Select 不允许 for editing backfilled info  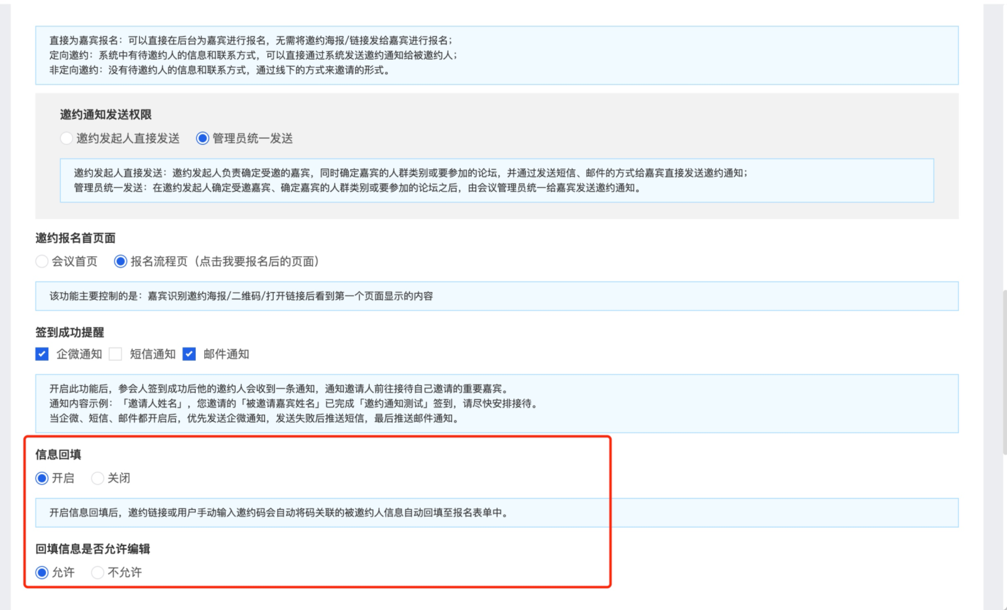(98, 572)
